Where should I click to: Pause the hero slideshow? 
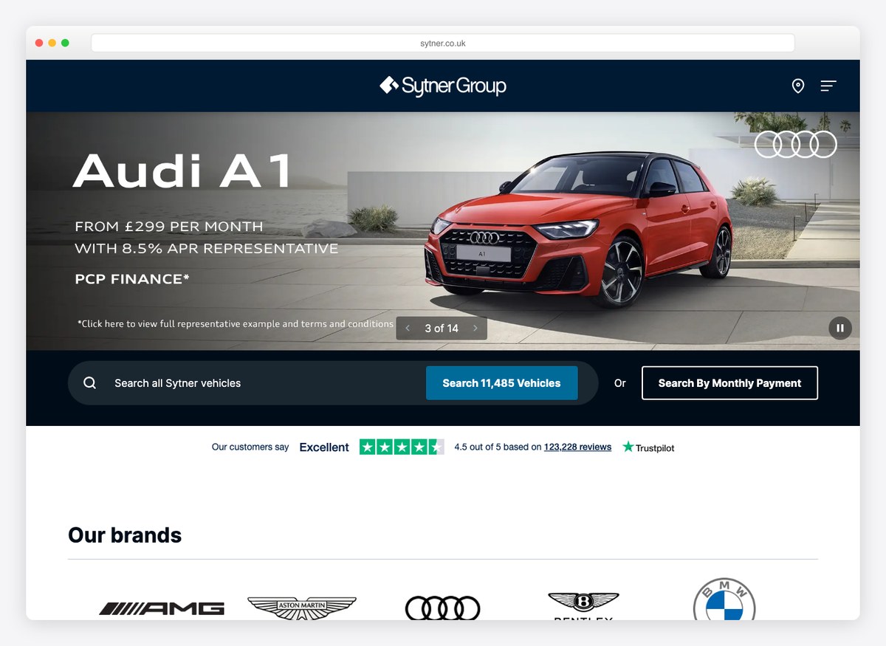(840, 328)
